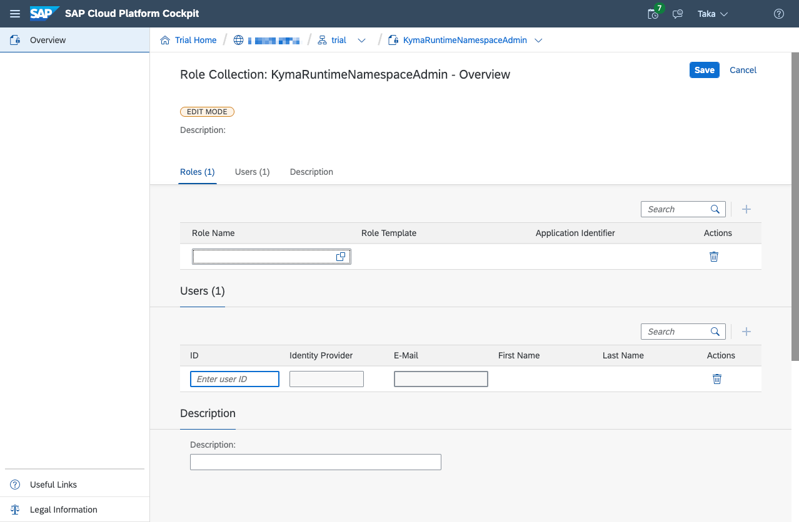Open value help in Role Name field

point(341,257)
